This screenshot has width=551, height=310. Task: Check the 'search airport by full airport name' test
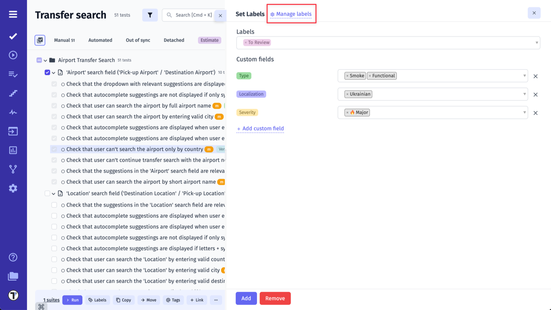click(x=54, y=105)
